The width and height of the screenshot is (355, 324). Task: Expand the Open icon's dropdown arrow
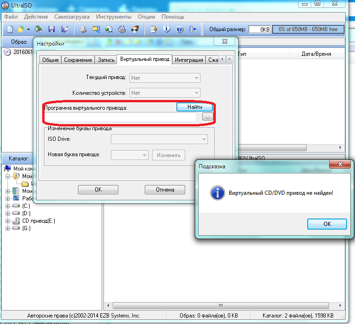(28, 29)
